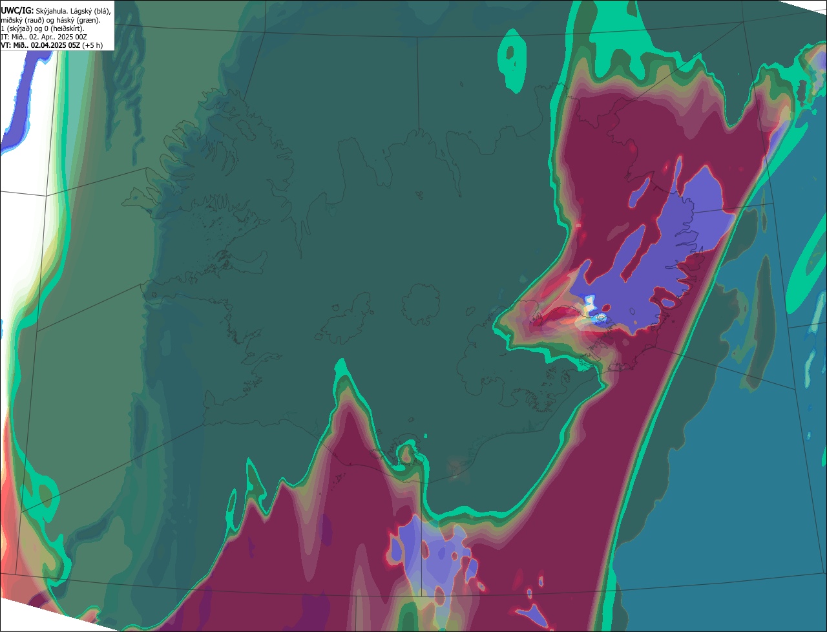The width and height of the screenshot is (827, 632).
Task: Click the "IT: Mið.. 02. Apr.. 2025 00Z" line
Action: click(x=44, y=37)
